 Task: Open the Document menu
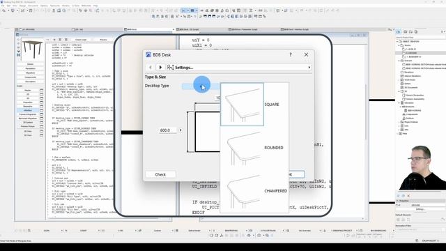coord(33,6)
